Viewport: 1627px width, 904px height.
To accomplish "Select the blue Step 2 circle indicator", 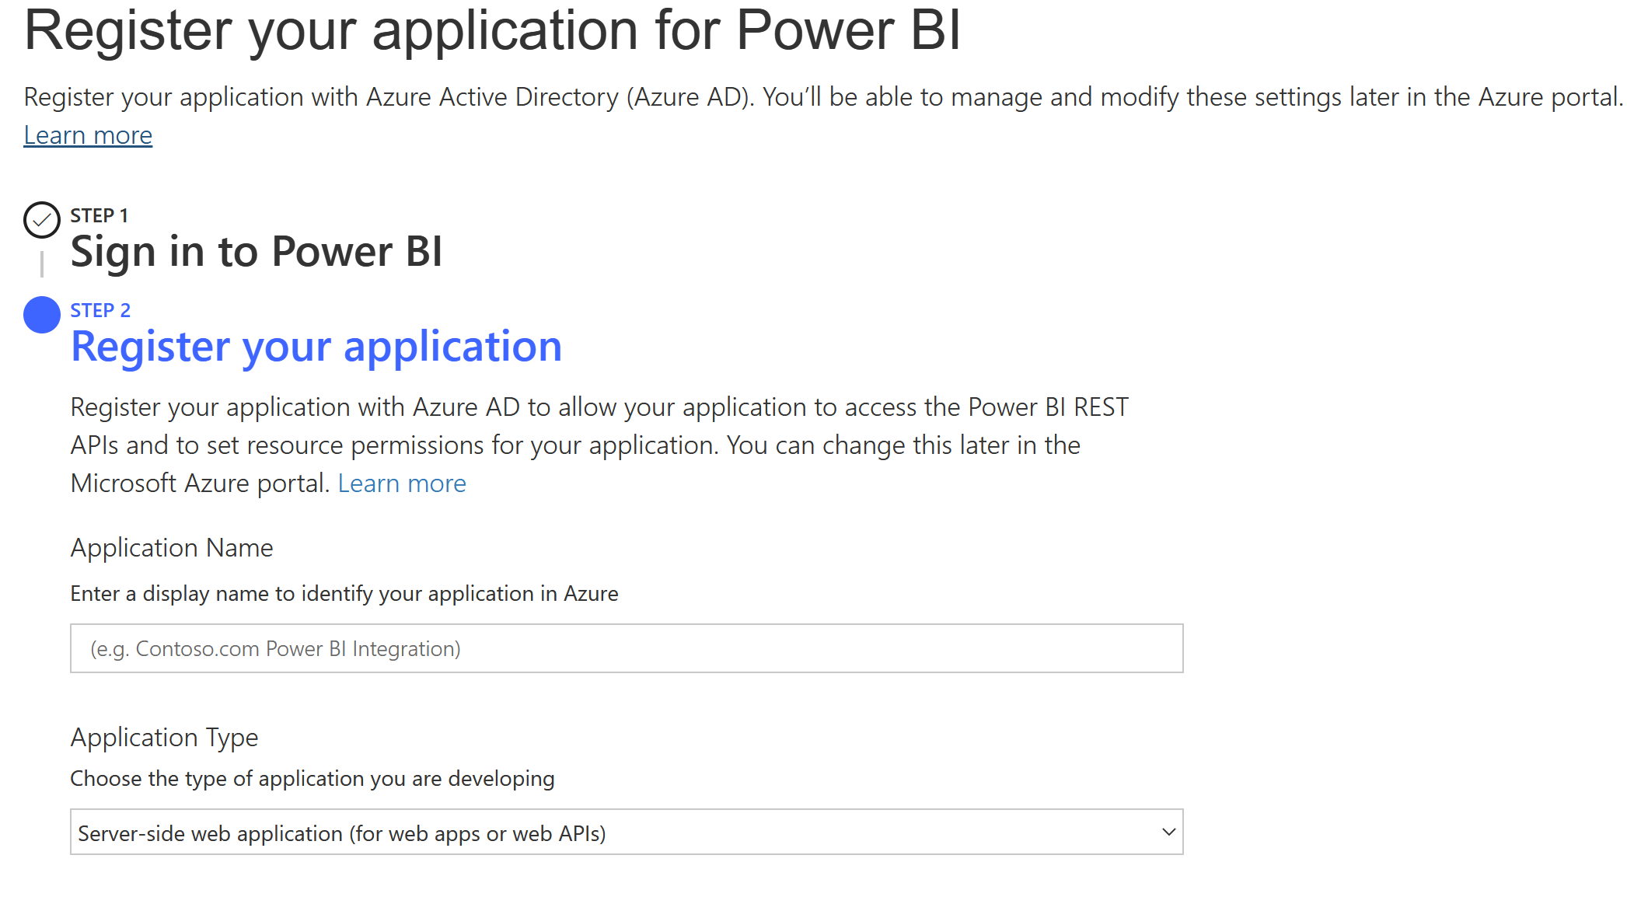I will pyautogui.click(x=42, y=313).
